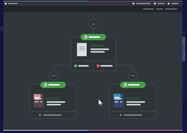
Task: Click the green outlined tag in the right card
Action: [x=133, y=98]
